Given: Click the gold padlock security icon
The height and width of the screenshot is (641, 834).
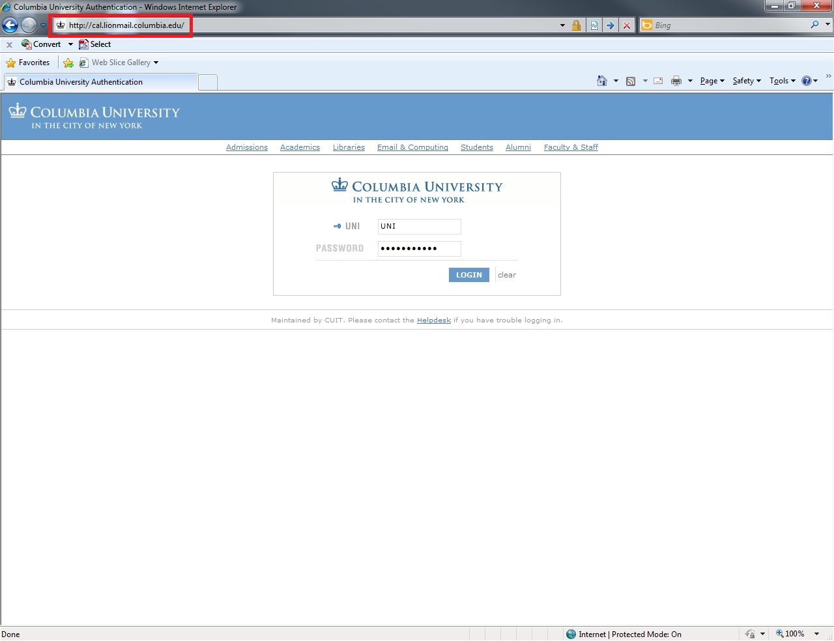Looking at the screenshot, I should point(576,25).
